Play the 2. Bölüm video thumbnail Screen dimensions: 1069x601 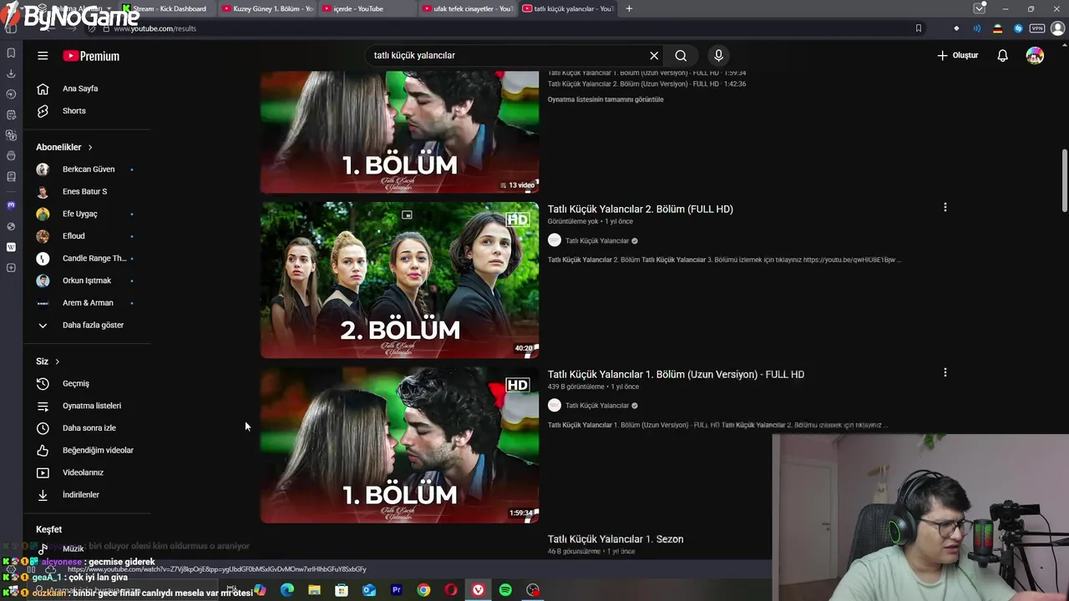click(400, 280)
